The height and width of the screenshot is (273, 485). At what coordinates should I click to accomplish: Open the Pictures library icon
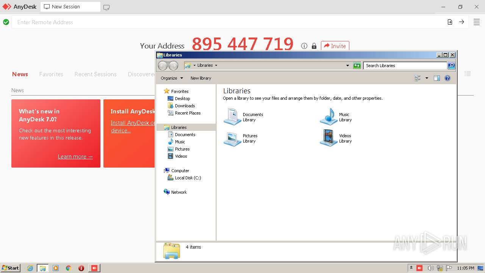click(x=232, y=138)
